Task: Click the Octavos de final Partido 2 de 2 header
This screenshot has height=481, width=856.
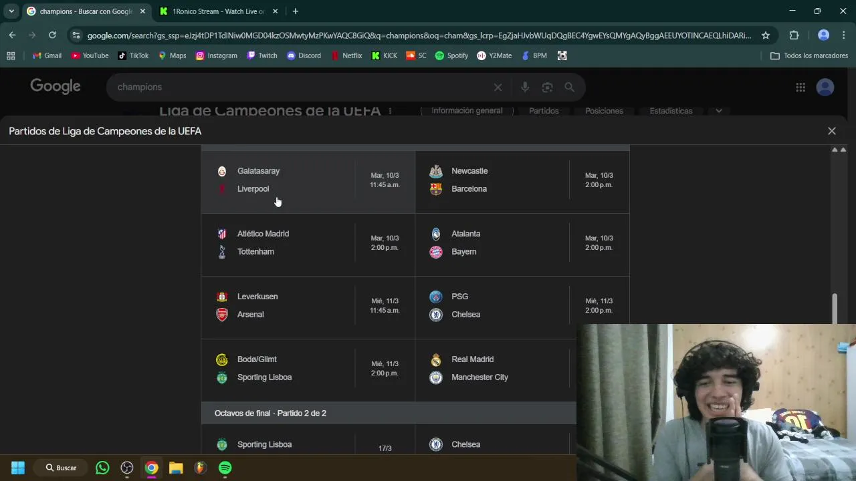Action: click(389, 413)
